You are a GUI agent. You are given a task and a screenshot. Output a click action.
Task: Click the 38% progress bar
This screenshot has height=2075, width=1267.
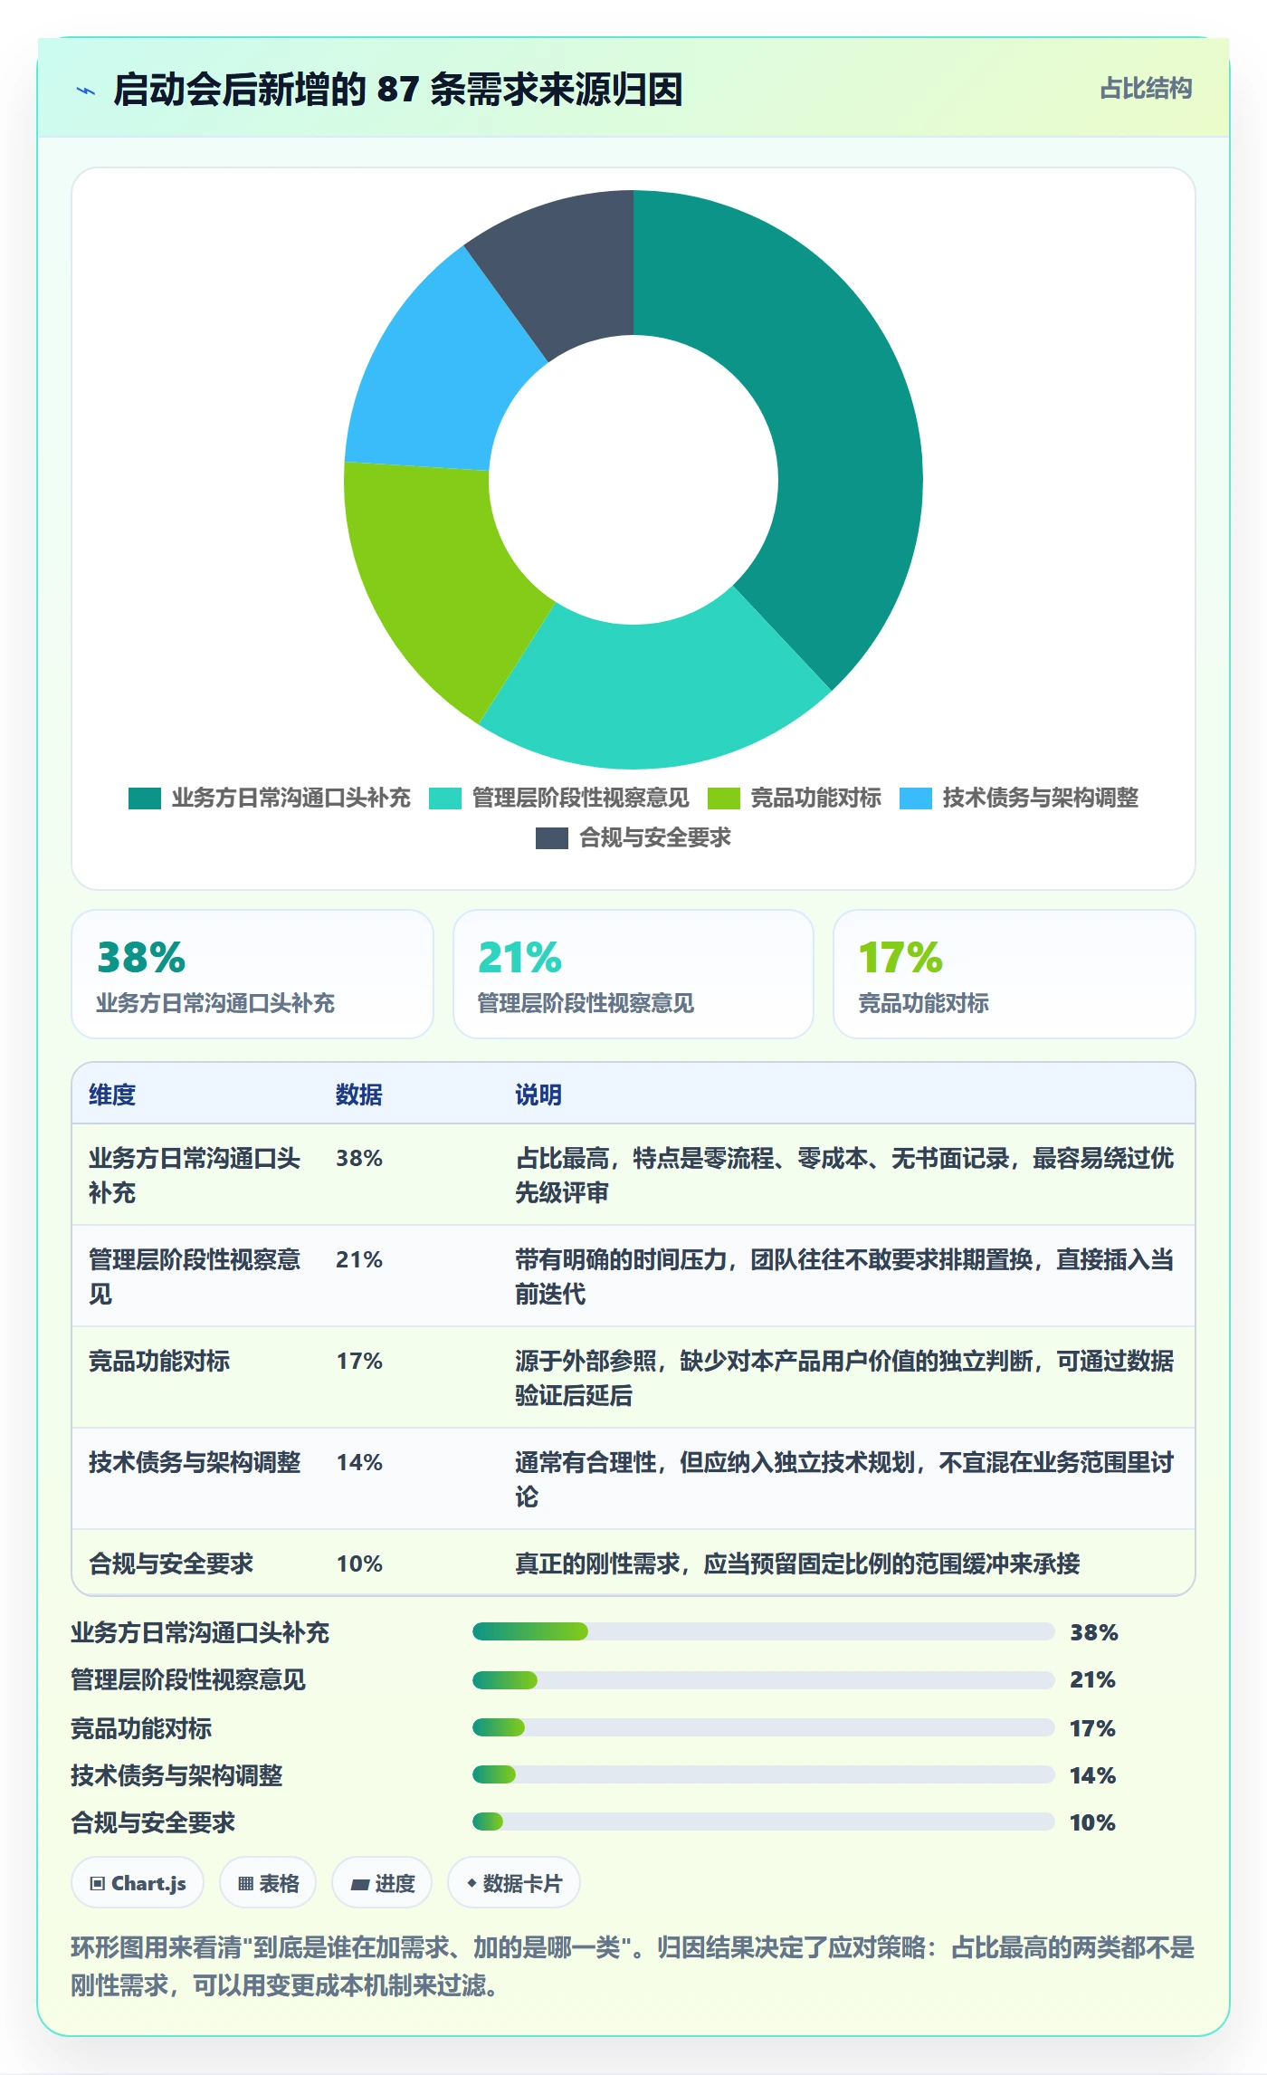click(x=764, y=1631)
